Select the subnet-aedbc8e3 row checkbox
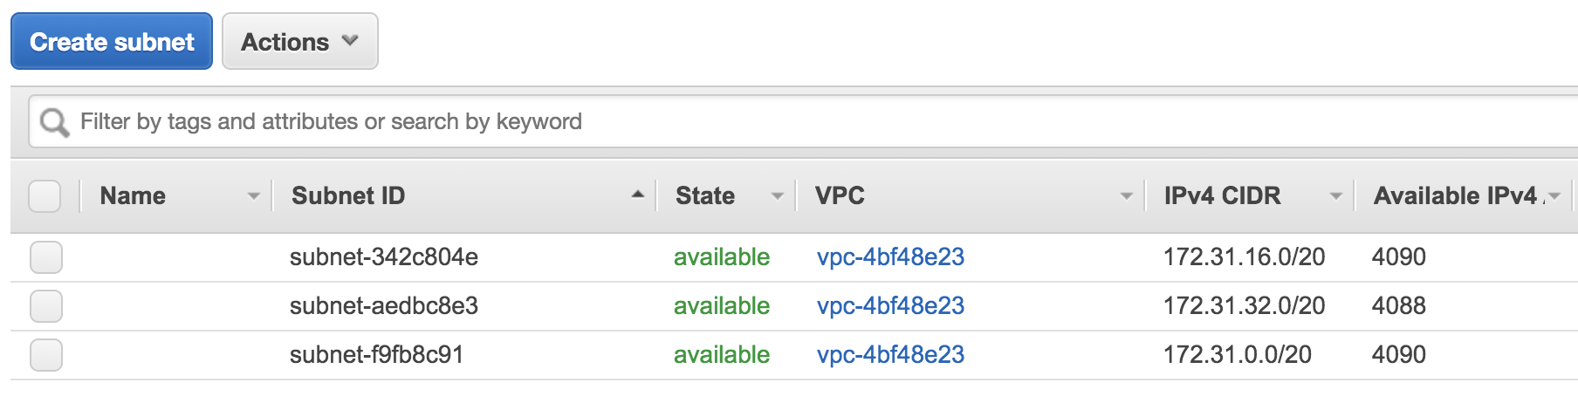 pos(46,306)
